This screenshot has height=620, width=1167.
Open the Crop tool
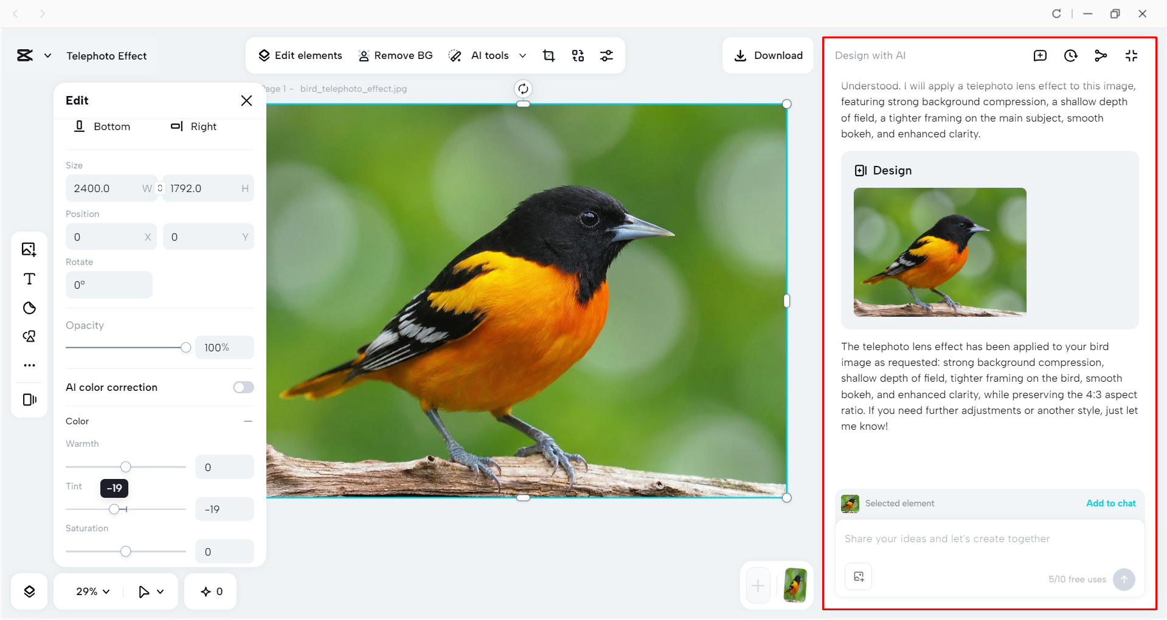(x=549, y=55)
